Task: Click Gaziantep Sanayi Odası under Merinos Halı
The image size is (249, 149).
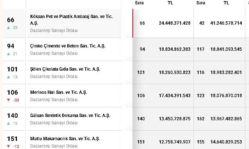Action: (54, 100)
